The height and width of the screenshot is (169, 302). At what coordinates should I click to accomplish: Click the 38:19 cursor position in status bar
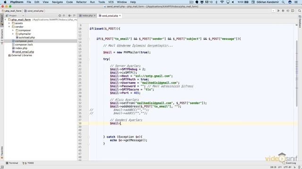click(273, 167)
